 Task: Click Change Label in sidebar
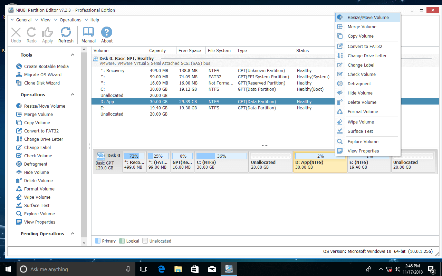37,147
